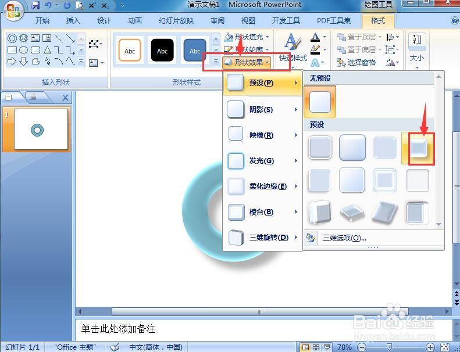Screen dimensions: 460x352
Task: Switch to slide sorter view in status bar
Action: (316, 347)
